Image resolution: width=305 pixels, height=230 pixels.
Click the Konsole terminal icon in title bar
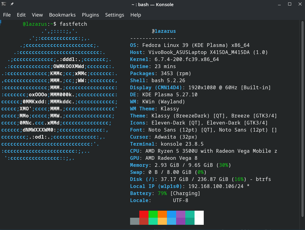pos(4,4)
